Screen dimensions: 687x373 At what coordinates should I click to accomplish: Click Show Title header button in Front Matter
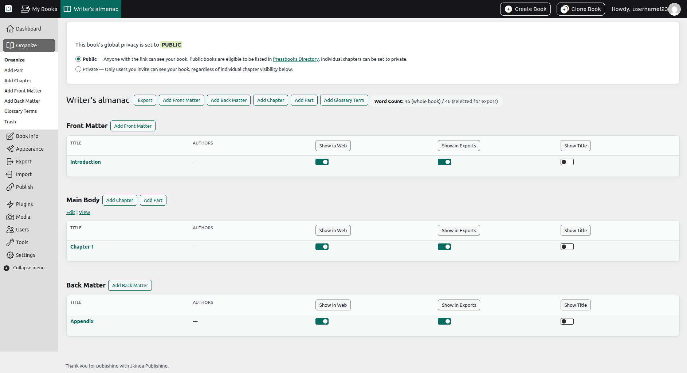pos(576,146)
